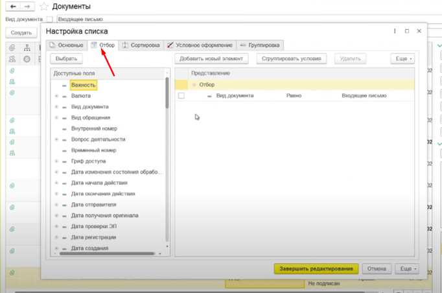Click the Вид документа filter row label
This screenshot has width=442, height=293.
[235, 95]
